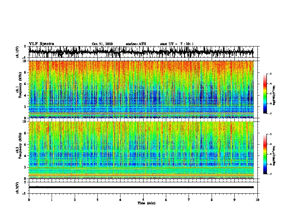Click time axis tick label 7
This screenshot has width=290, height=224.
click(189, 200)
